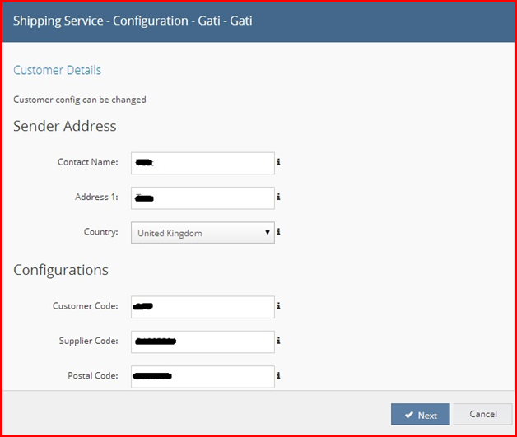Focus the Contact Name input field

203,163
